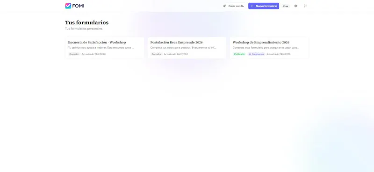Click the Publicado status badge
Image resolution: width=374 pixels, height=172 pixels.
(x=239, y=54)
